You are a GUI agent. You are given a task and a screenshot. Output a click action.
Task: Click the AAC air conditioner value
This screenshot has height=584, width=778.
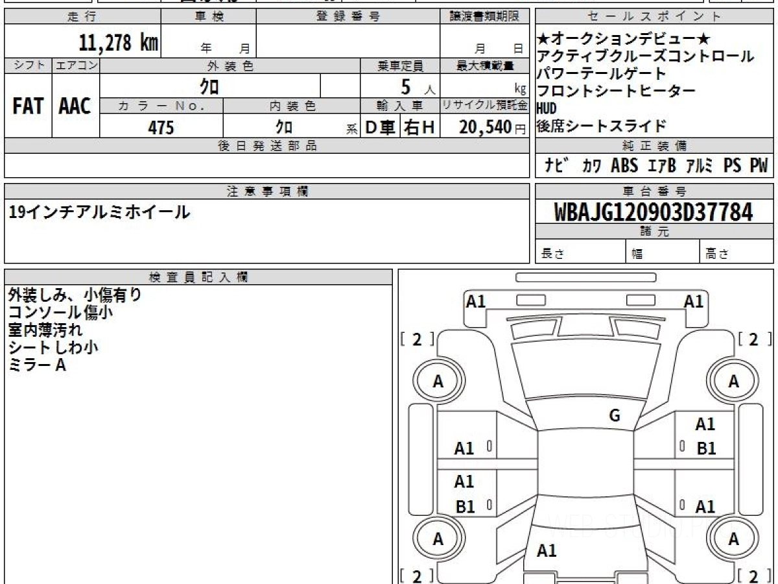75,106
